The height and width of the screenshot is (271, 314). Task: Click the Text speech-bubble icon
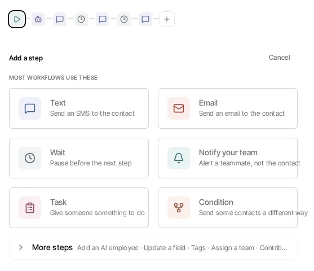coord(30,108)
